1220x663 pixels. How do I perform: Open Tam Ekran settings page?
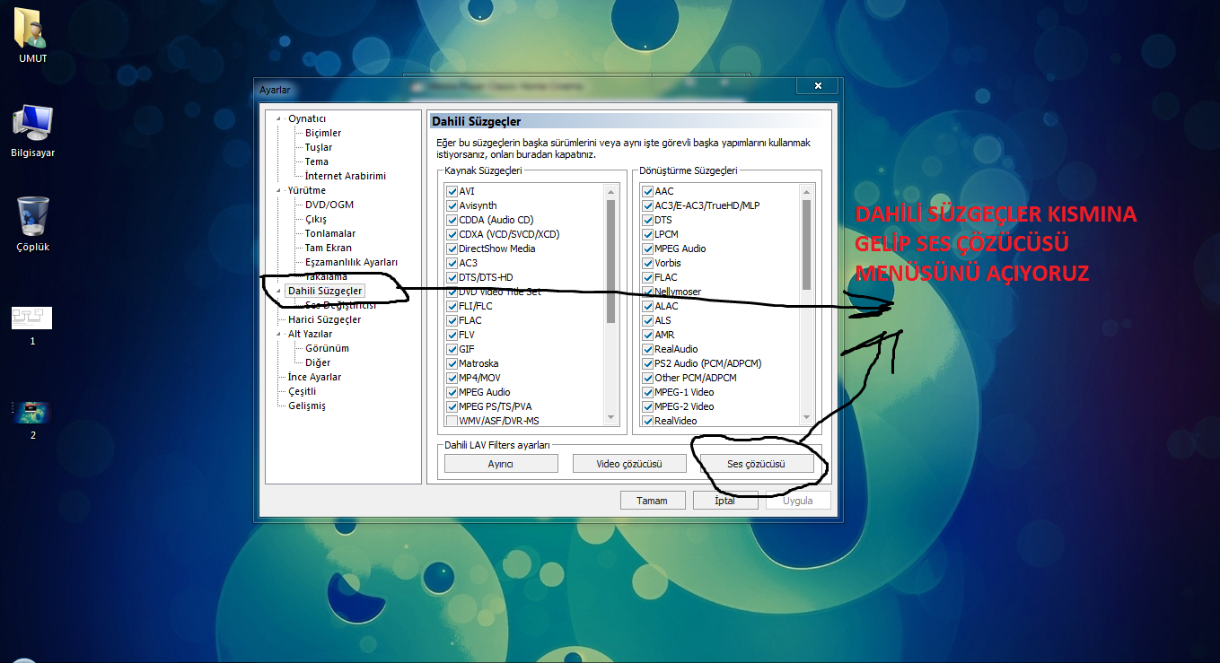tap(329, 248)
